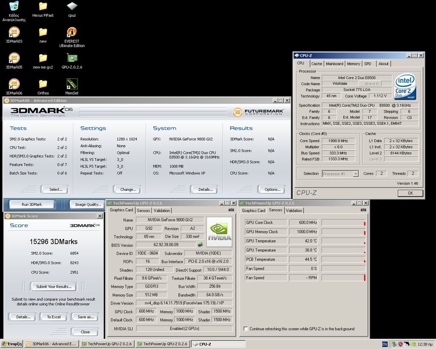
Task: Click Select... under Tests
Action: 54,190
